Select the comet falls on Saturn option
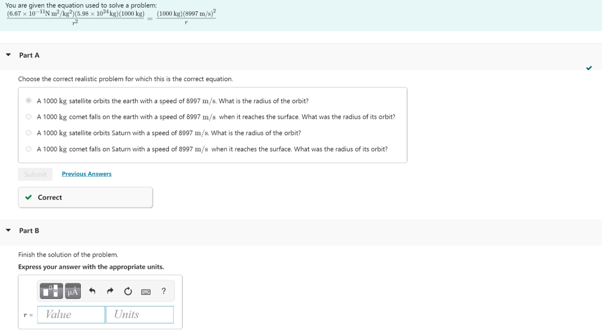The height and width of the screenshot is (331, 609). coord(29,149)
